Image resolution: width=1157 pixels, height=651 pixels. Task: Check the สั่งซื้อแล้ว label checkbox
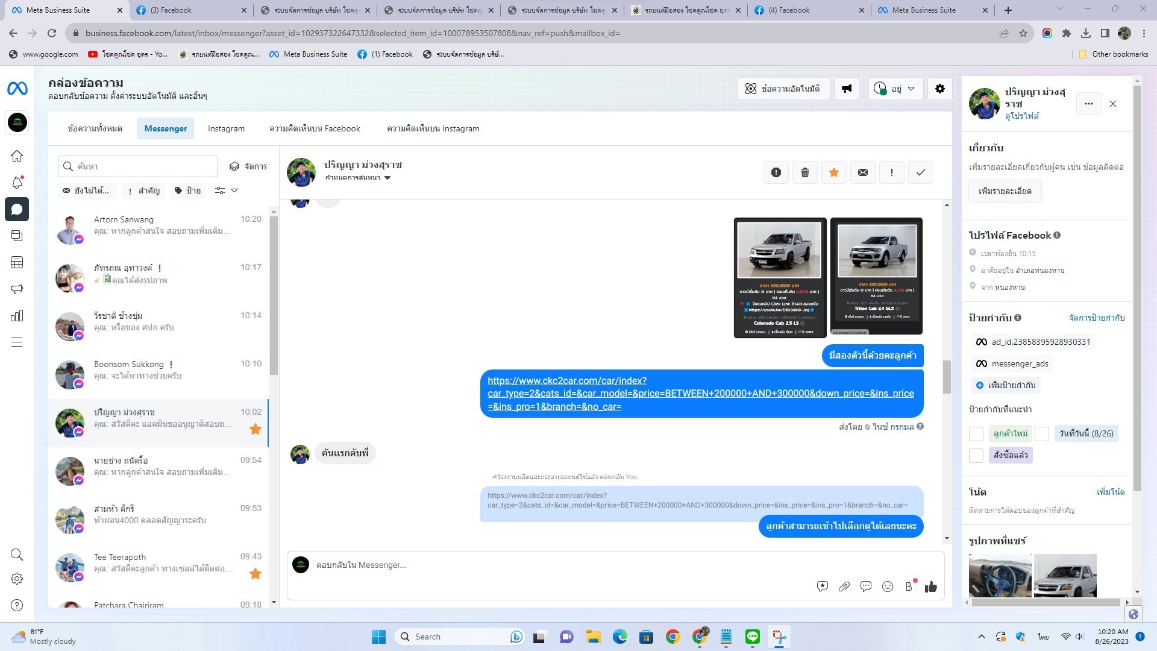(976, 455)
